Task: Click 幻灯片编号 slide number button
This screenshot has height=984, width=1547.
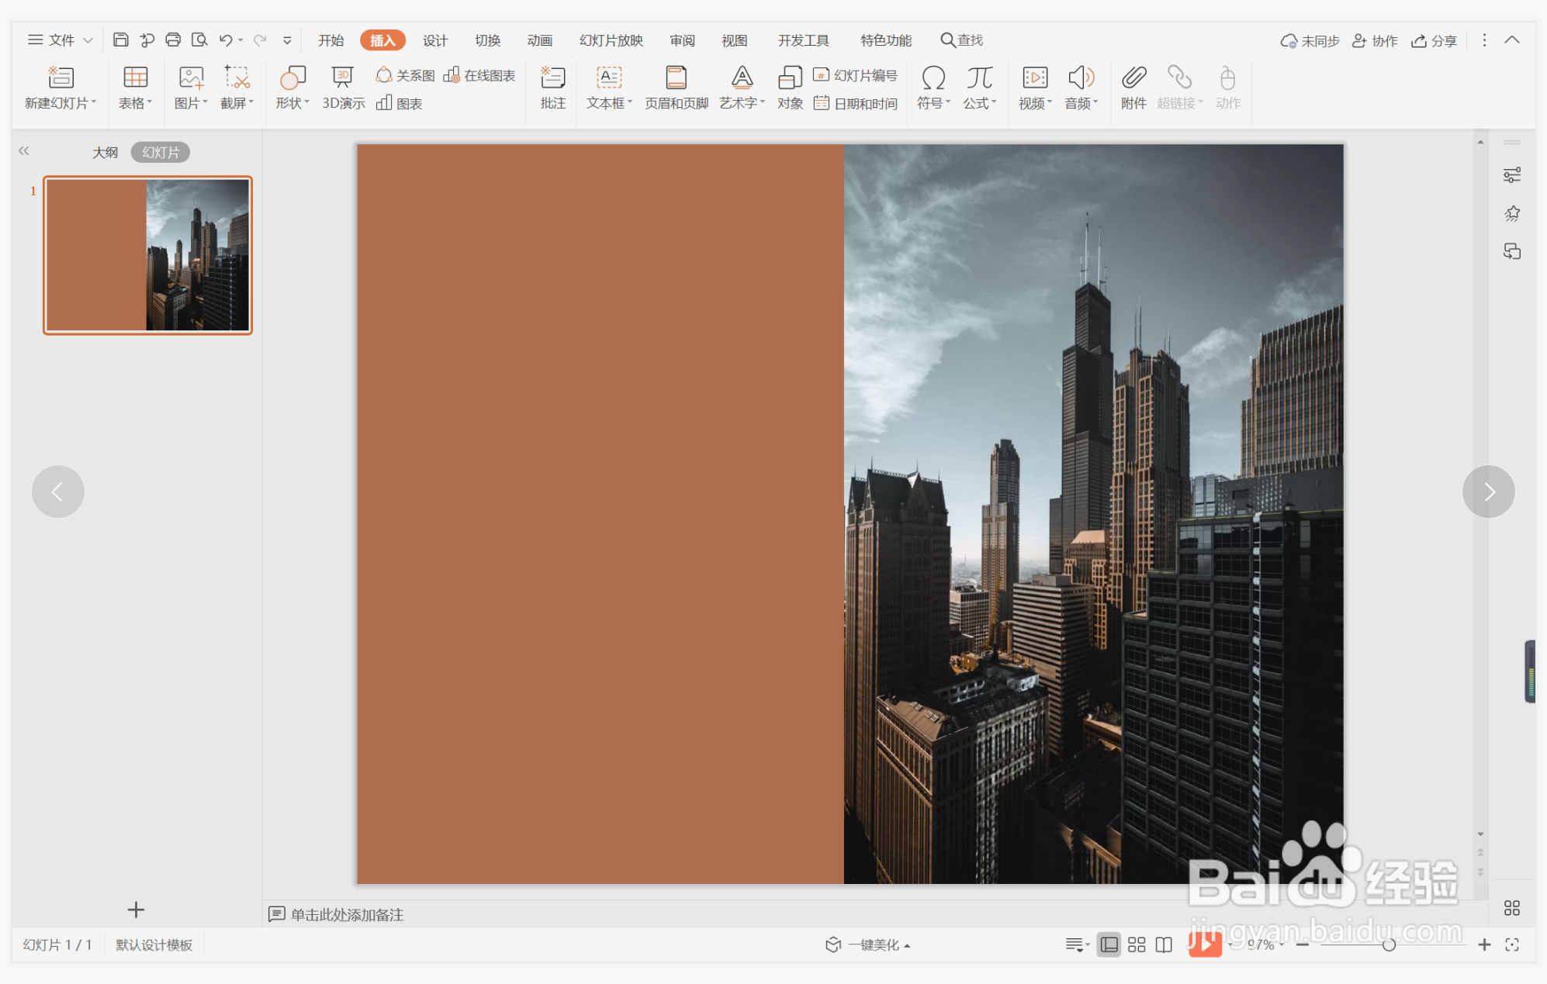Action: coord(855,75)
